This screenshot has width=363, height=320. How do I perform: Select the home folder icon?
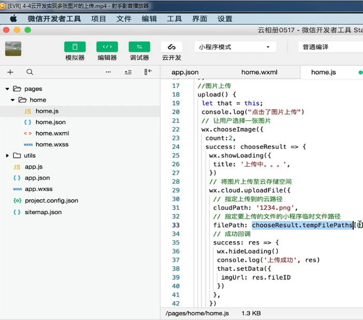22,100
